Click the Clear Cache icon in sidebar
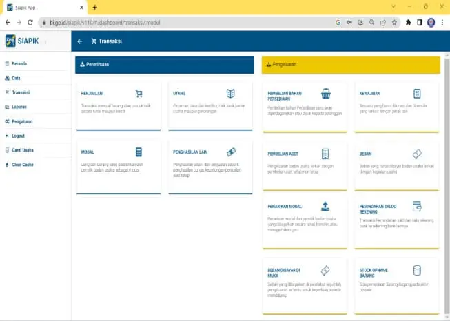The height and width of the screenshot is (321, 450). click(7, 165)
